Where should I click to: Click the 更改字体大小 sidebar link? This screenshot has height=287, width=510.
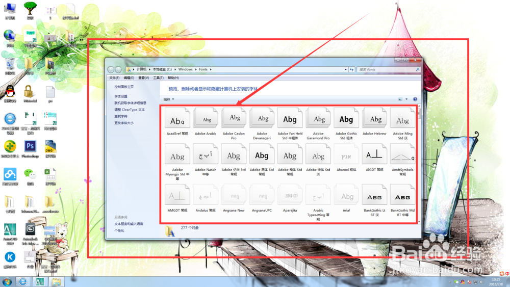pos(124,123)
